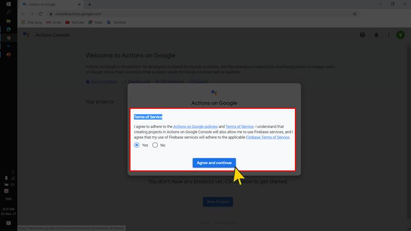This screenshot has height=231, width=411.
Task: Click the ENG language indicator in taskbar
Action: click(x=8, y=198)
